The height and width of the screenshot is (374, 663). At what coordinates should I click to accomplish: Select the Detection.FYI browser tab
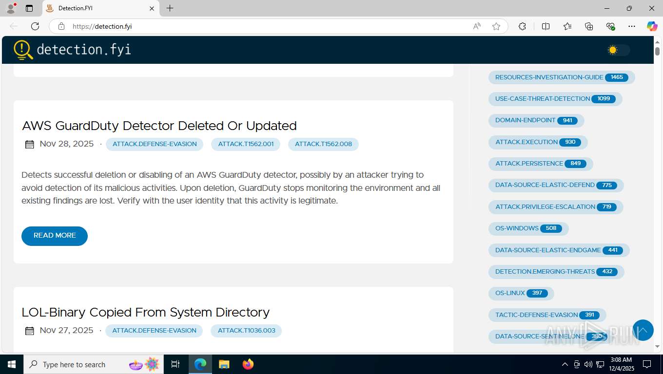point(100,8)
